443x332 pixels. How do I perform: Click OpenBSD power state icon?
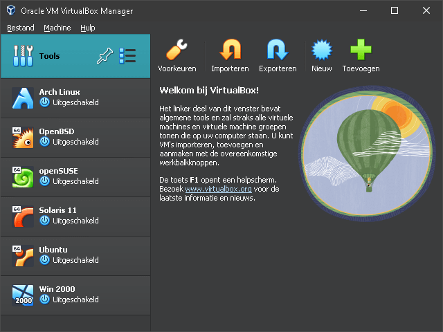[44, 142]
